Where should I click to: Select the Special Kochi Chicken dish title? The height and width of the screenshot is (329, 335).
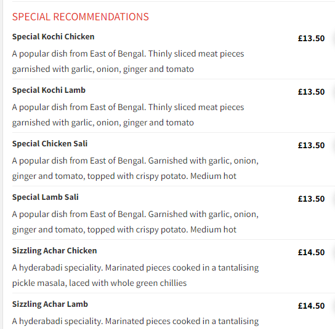53,37
